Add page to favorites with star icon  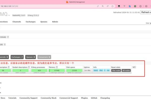click(x=112, y=6)
